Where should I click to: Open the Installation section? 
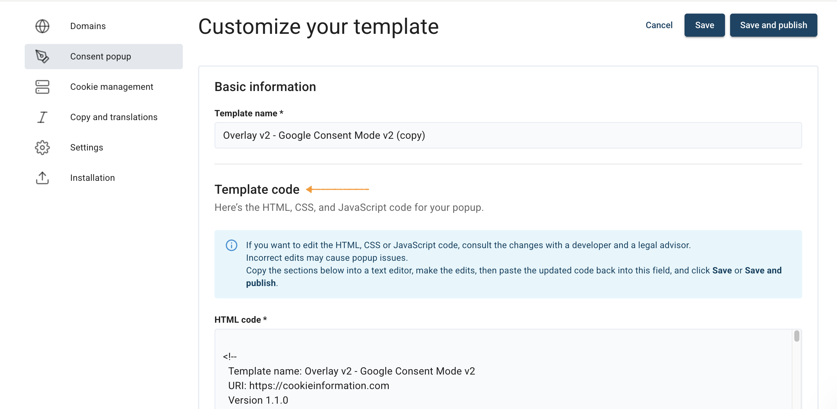92,178
